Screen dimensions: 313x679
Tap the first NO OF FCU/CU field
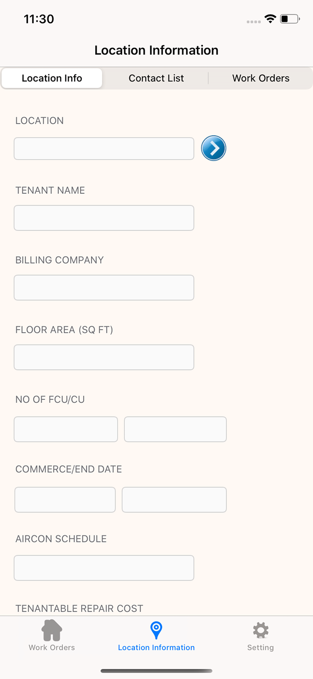(65, 429)
